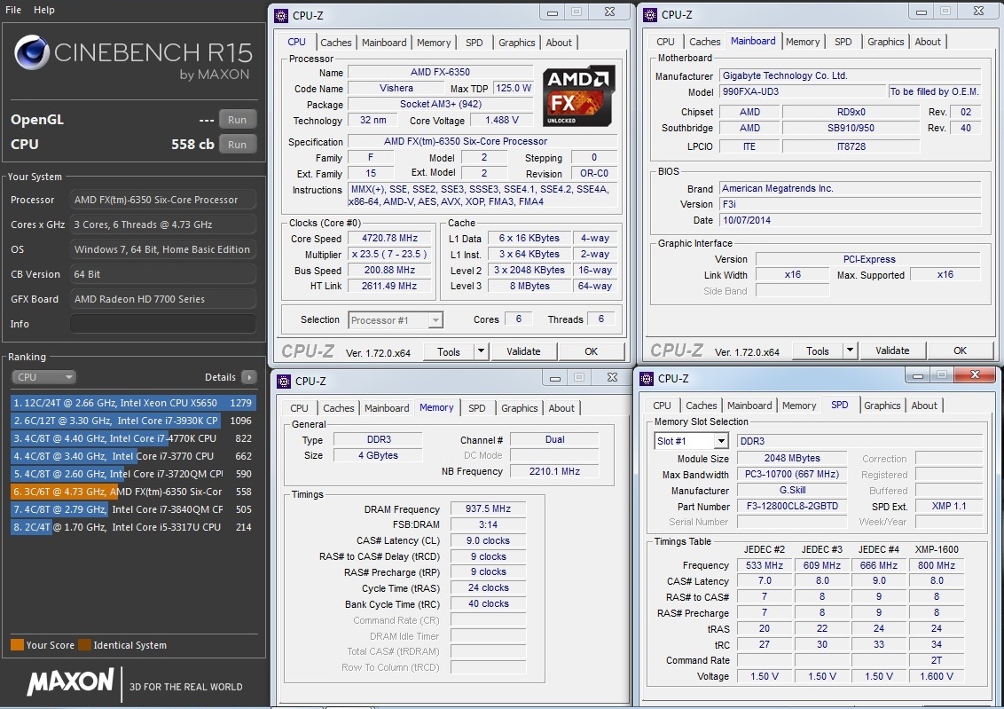Select the Core i7-3840QM ranking row
Screen dimensions: 1004x709
tap(133, 510)
